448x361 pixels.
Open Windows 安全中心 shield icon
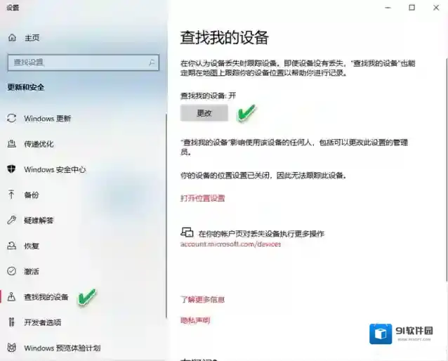[11, 169]
